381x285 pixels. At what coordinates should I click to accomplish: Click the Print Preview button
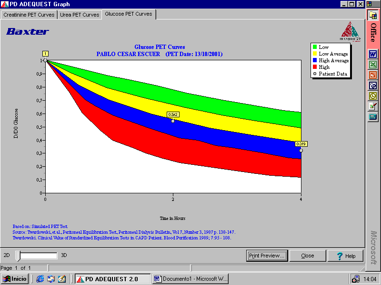tap(267, 256)
